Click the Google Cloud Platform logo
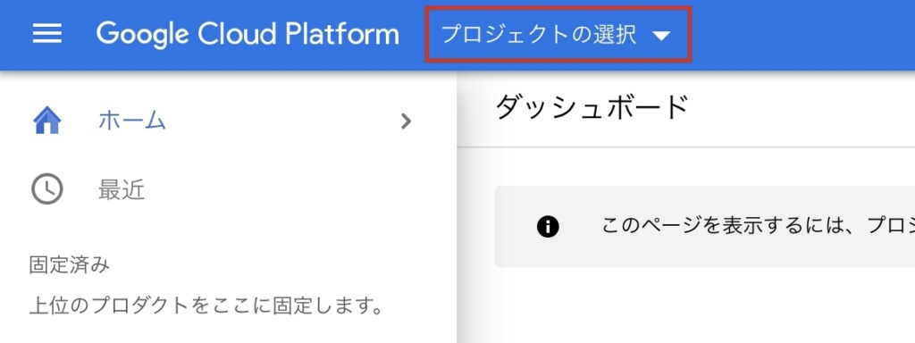Screen dimensions: 915x343 (x=248, y=35)
